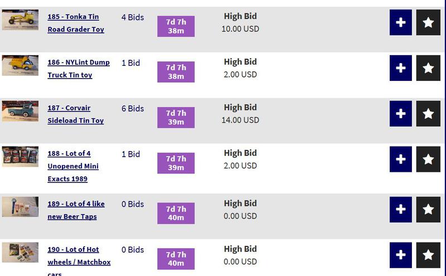The width and height of the screenshot is (446, 276).
Task: Star the Tonka Tin Road Grader lot
Action: click(428, 22)
